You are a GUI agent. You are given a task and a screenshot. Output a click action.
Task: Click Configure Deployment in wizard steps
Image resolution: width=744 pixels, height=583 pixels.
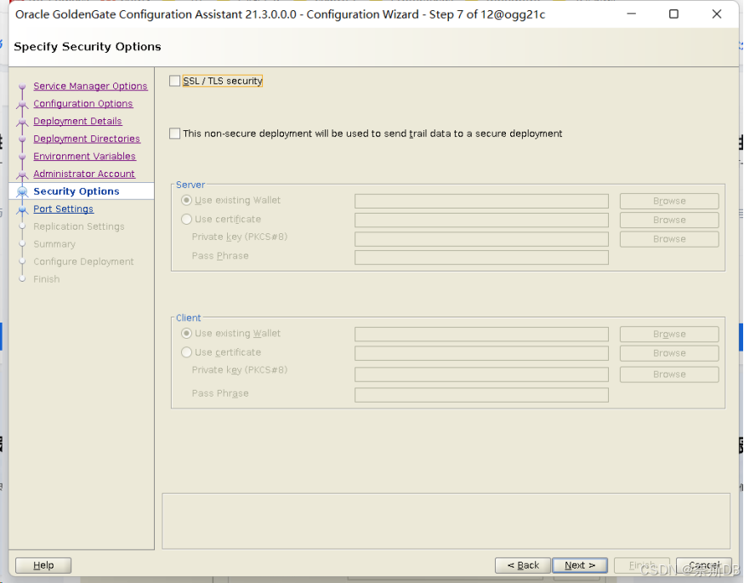tap(83, 261)
